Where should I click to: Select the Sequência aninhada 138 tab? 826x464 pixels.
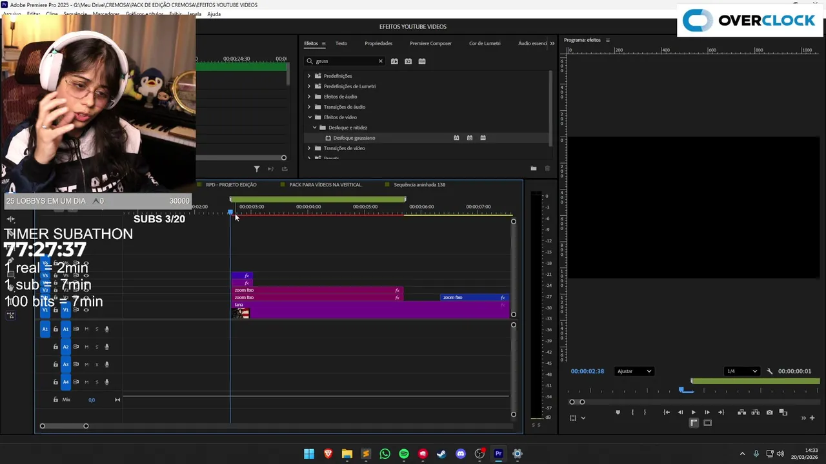tap(419, 185)
